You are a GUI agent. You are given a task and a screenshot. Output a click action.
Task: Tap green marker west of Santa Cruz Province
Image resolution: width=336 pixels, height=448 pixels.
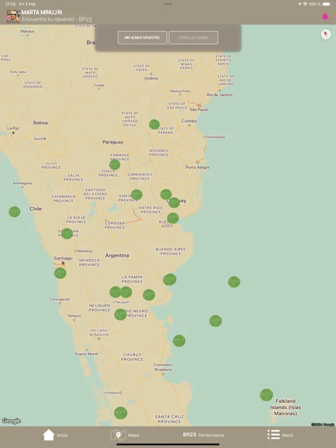pos(121,413)
